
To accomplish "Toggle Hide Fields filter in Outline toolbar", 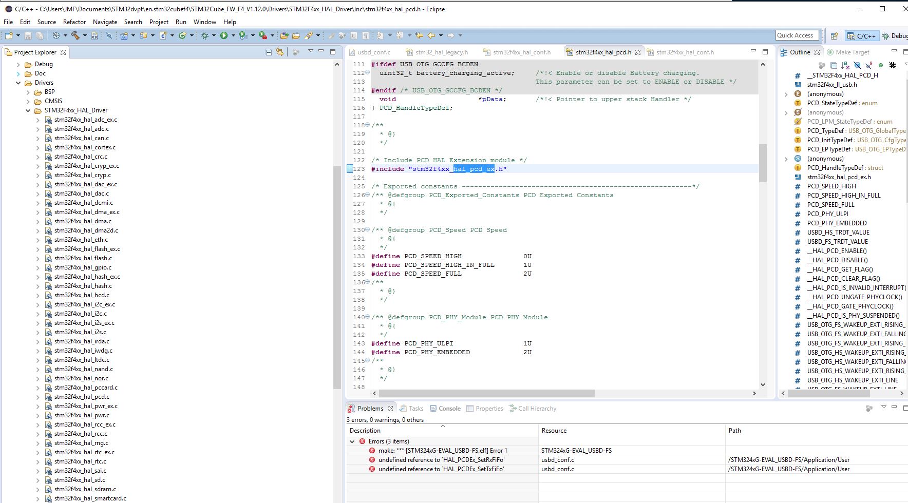I will (857, 66).
